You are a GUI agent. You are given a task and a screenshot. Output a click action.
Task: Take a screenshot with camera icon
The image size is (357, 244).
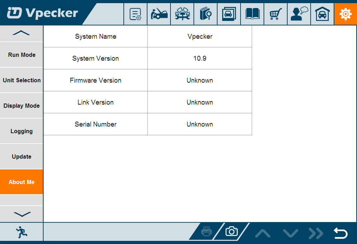tap(231, 231)
